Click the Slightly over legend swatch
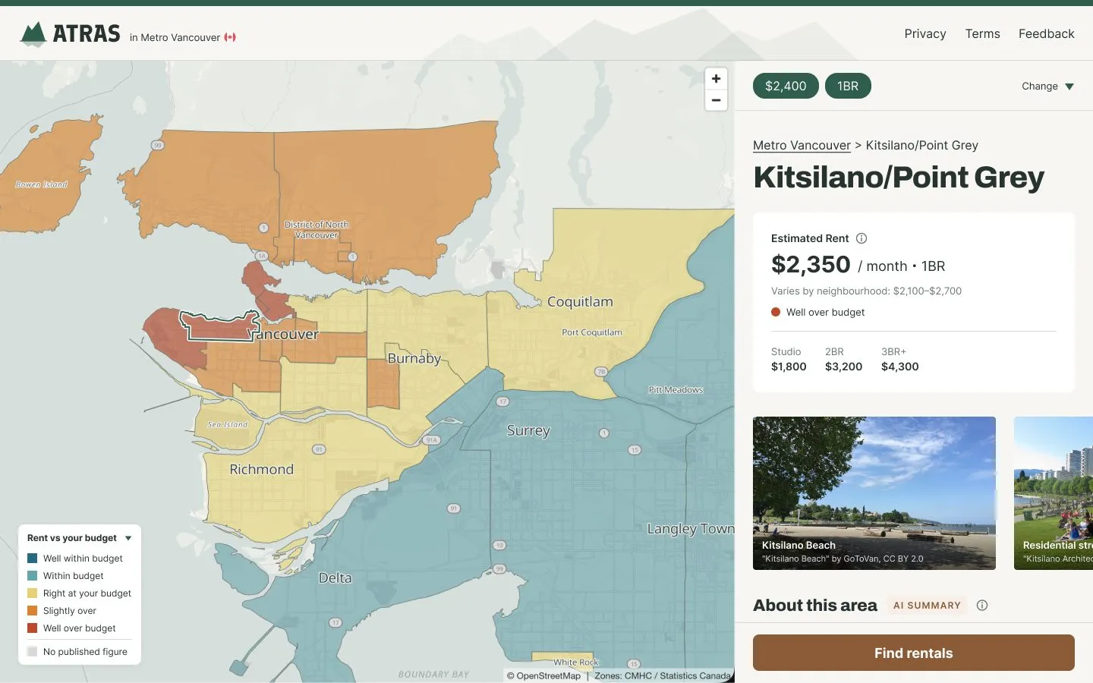The width and height of the screenshot is (1093, 683). point(33,611)
